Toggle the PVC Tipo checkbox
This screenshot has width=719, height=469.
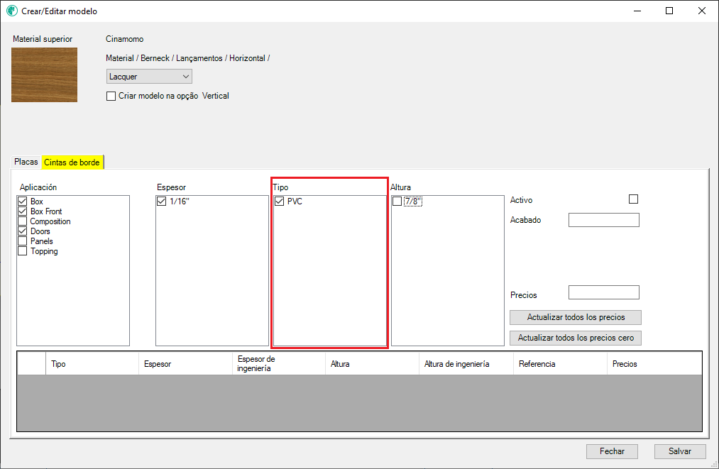(279, 202)
